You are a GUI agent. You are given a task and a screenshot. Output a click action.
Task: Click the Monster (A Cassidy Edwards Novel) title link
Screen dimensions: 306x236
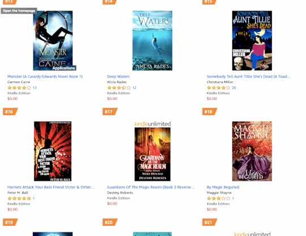(x=45, y=76)
